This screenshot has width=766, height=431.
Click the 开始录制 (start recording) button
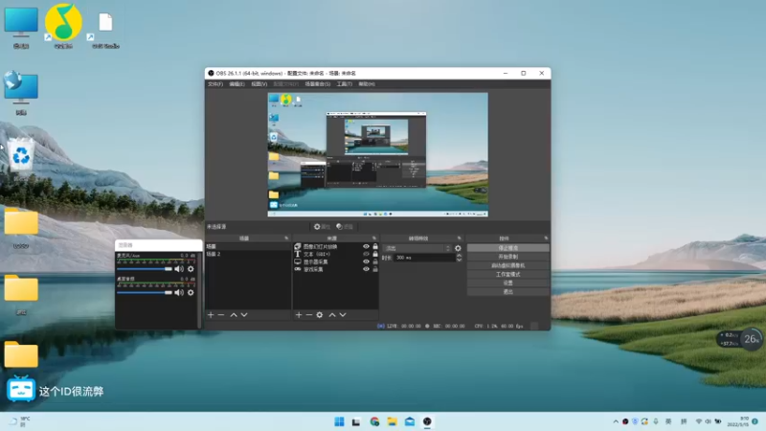pyautogui.click(x=507, y=257)
